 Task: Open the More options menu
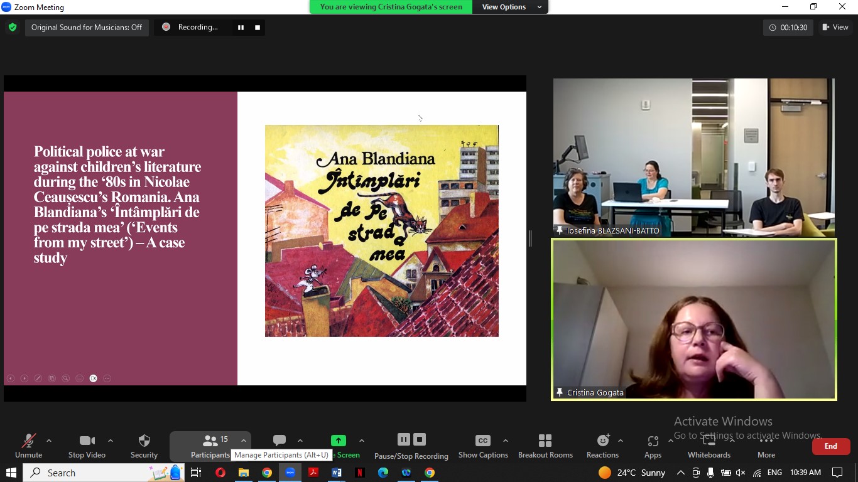point(766,446)
